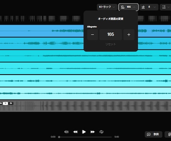Click the Allegretto tempo label
Image resolution: width=171 pixels, height=141 pixels.
pos(92,27)
